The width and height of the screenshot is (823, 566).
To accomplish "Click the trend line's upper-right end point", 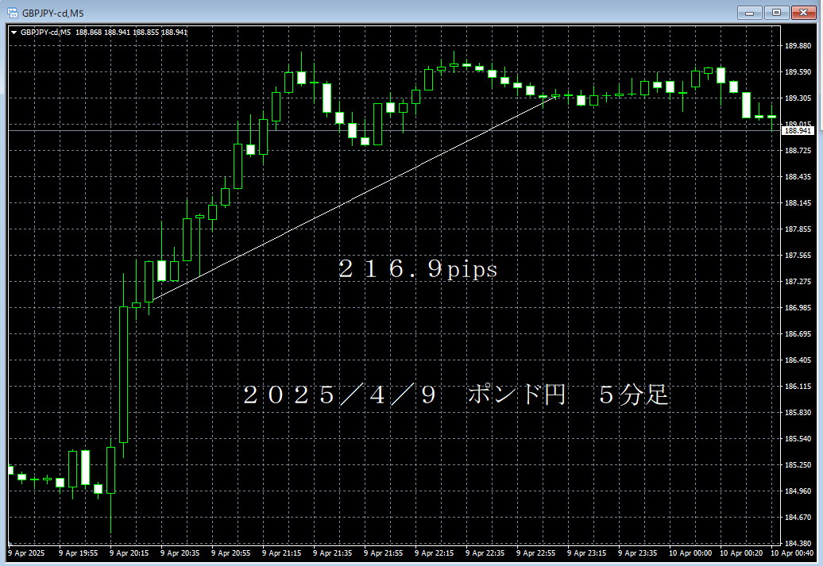I will tap(556, 95).
